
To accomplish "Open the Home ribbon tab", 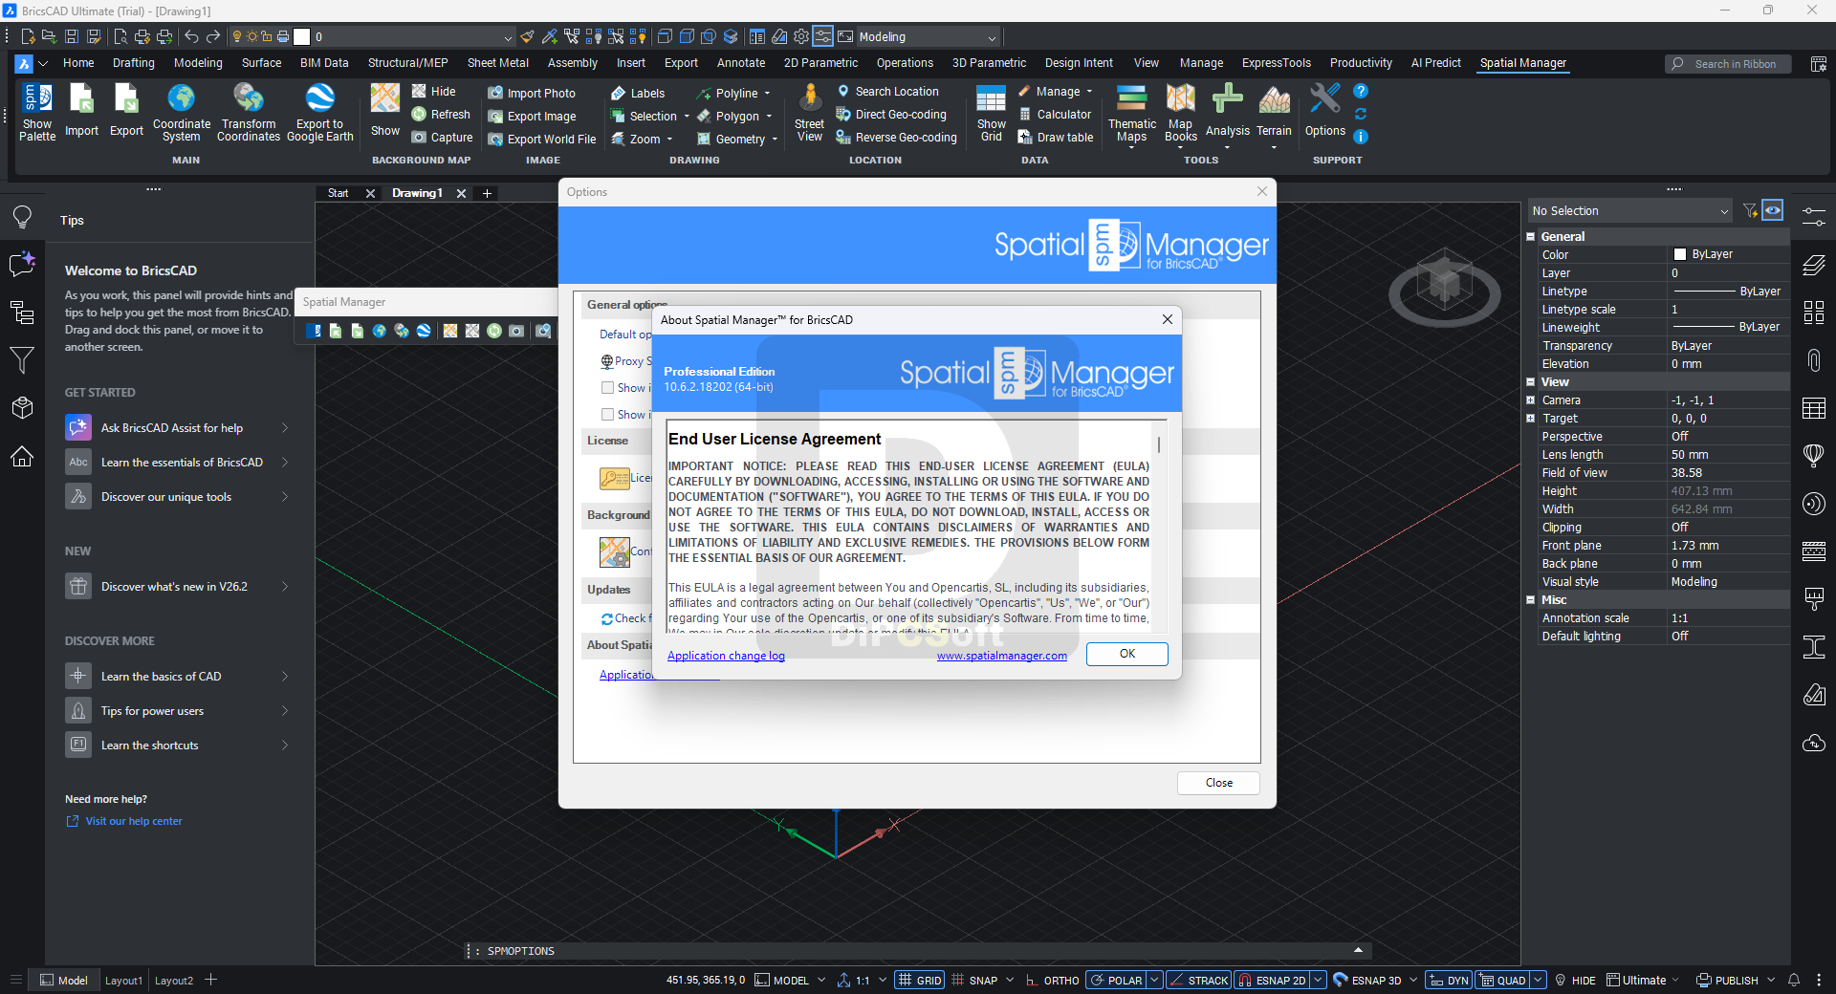I will pos(78,63).
